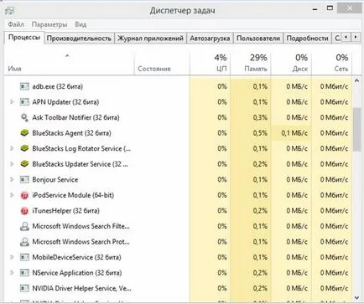Click the Microsoft Windows Search Protocol icon
Viewport: 364px width, 304px height.
click(x=24, y=242)
